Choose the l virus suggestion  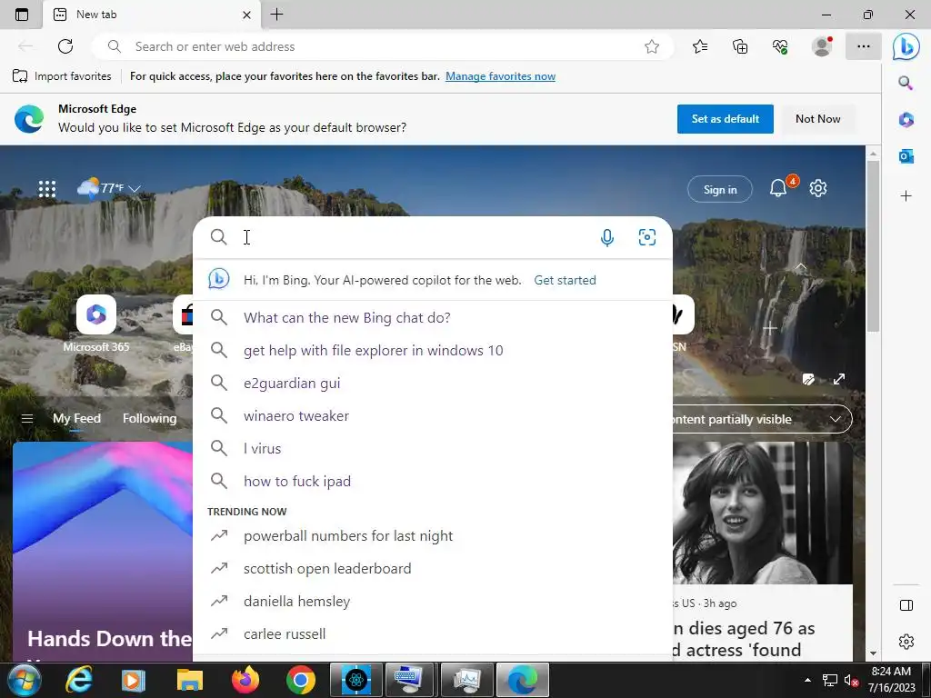[x=433, y=448]
